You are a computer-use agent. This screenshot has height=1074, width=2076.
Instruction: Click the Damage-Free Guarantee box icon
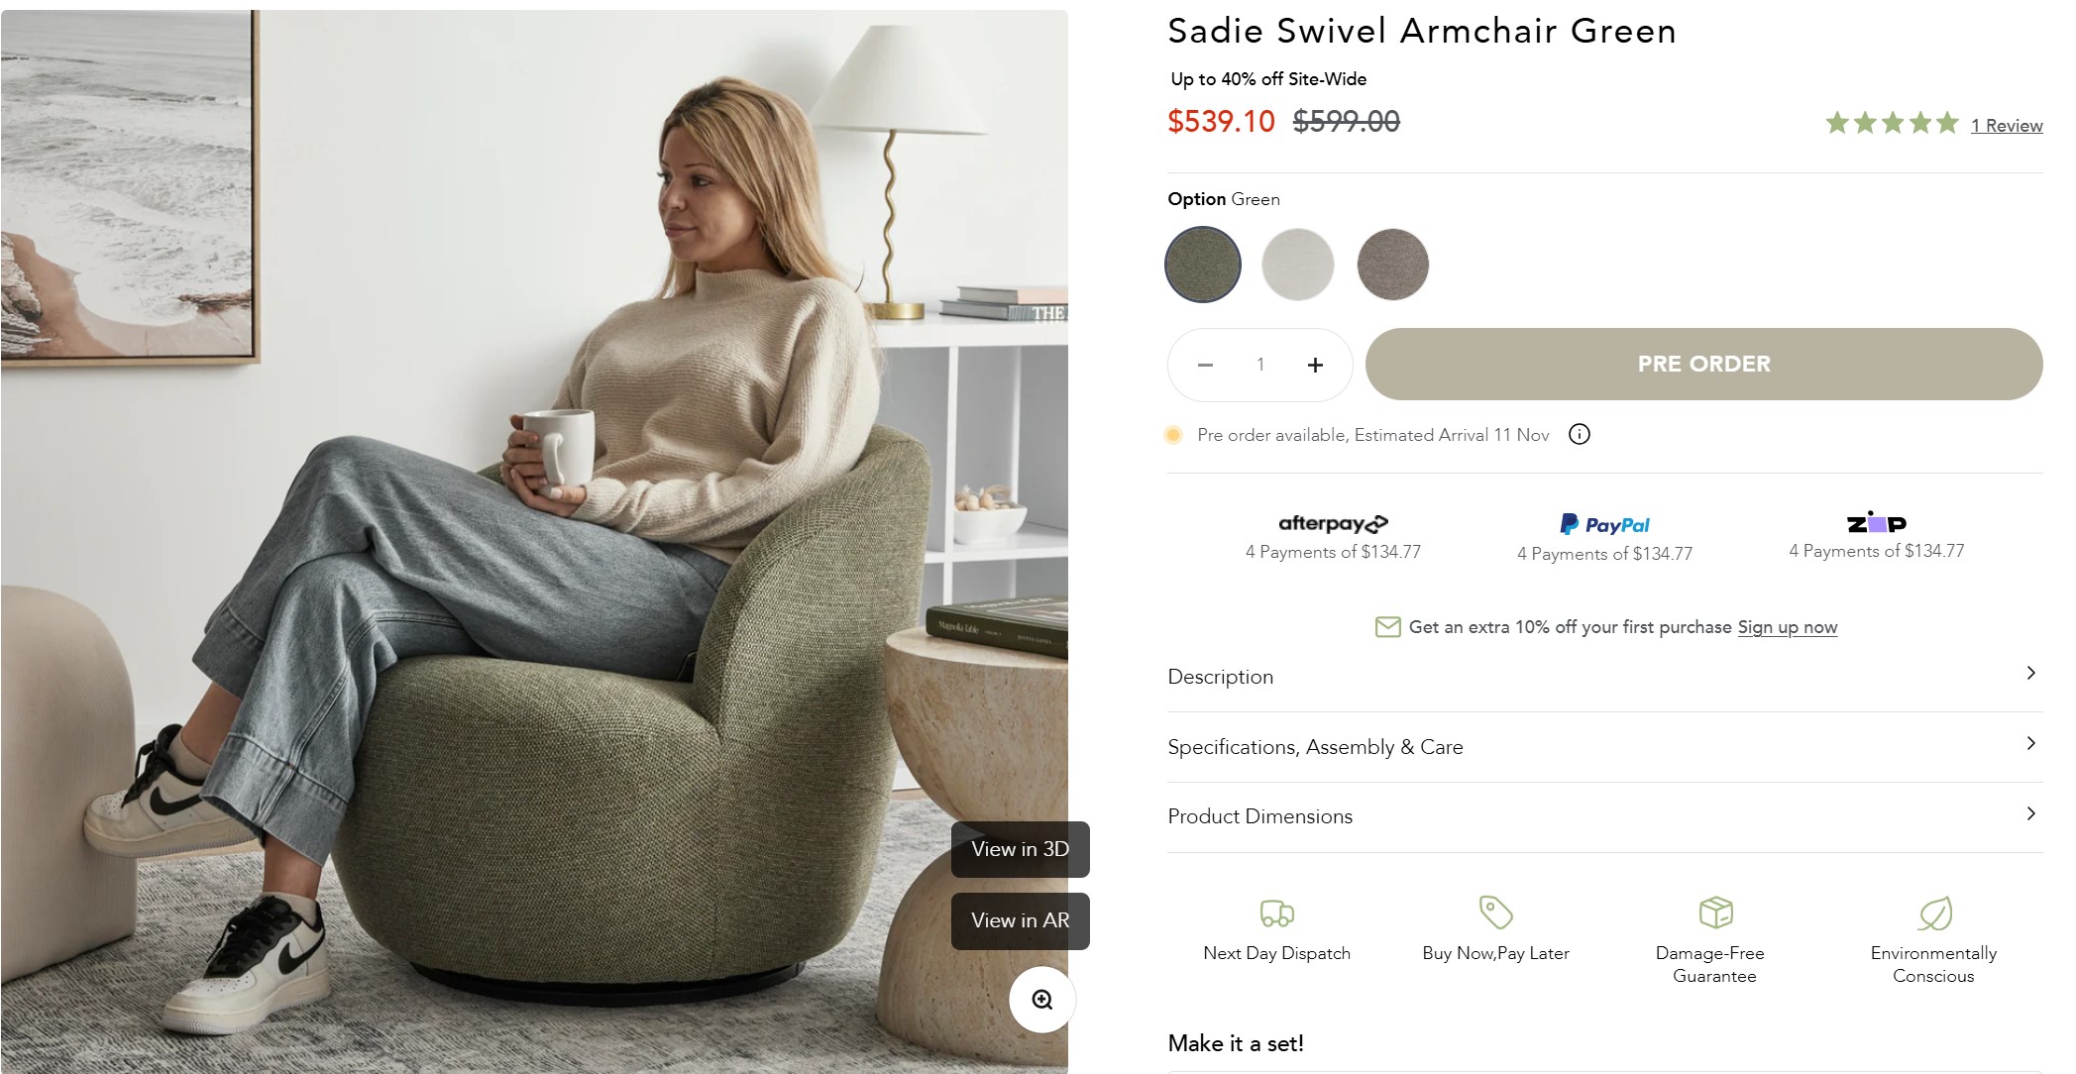(1715, 912)
